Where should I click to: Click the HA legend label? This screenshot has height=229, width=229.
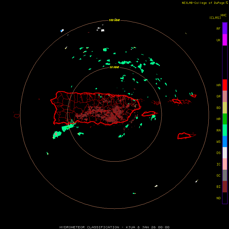218,85
